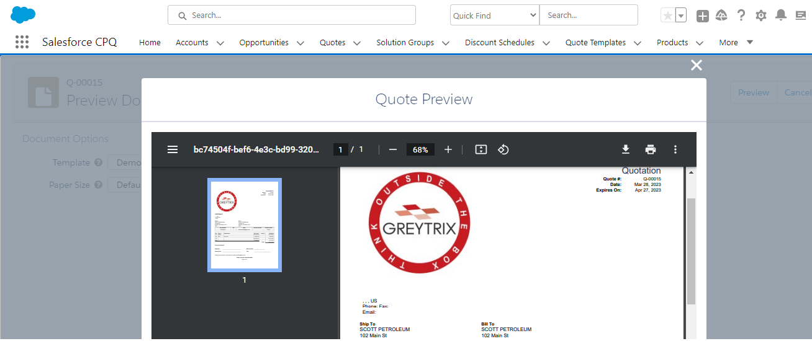The height and width of the screenshot is (341, 812).
Task: Expand the Discount Schedules chevron
Action: point(546,43)
